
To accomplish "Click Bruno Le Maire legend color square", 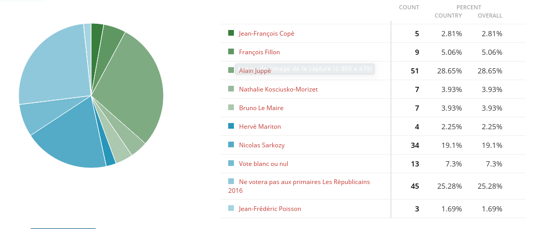I will click(x=231, y=108).
